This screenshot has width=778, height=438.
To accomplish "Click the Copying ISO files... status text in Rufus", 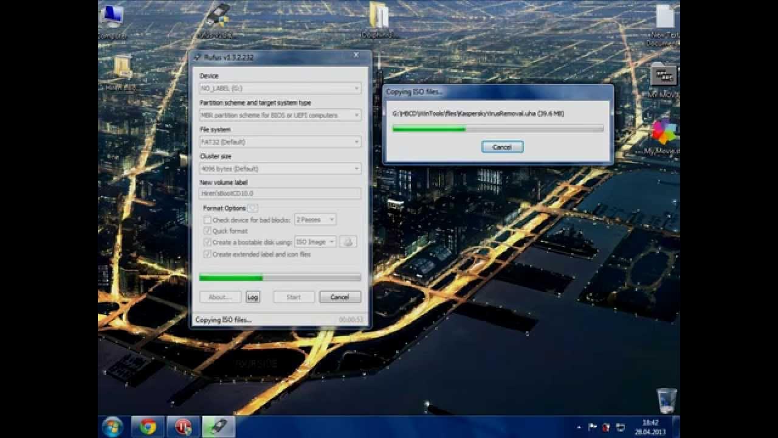I will click(x=223, y=320).
